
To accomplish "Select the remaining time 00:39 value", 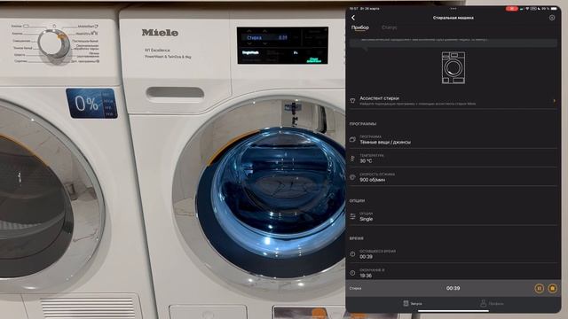I will [x=366, y=257].
